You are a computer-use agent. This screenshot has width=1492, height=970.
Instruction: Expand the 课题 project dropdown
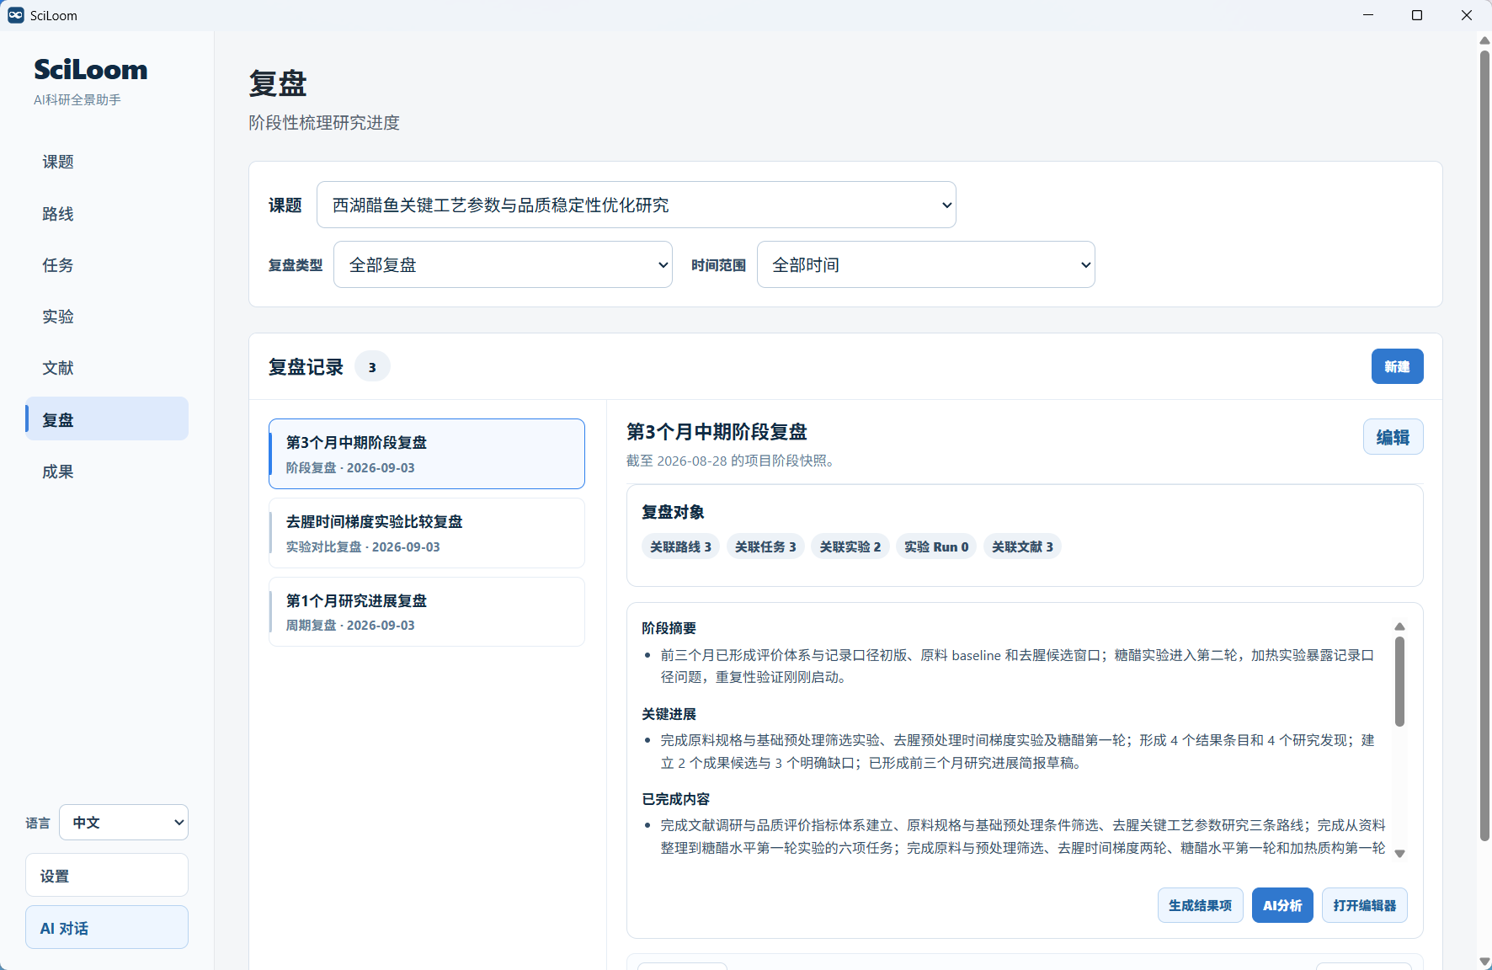(637, 205)
